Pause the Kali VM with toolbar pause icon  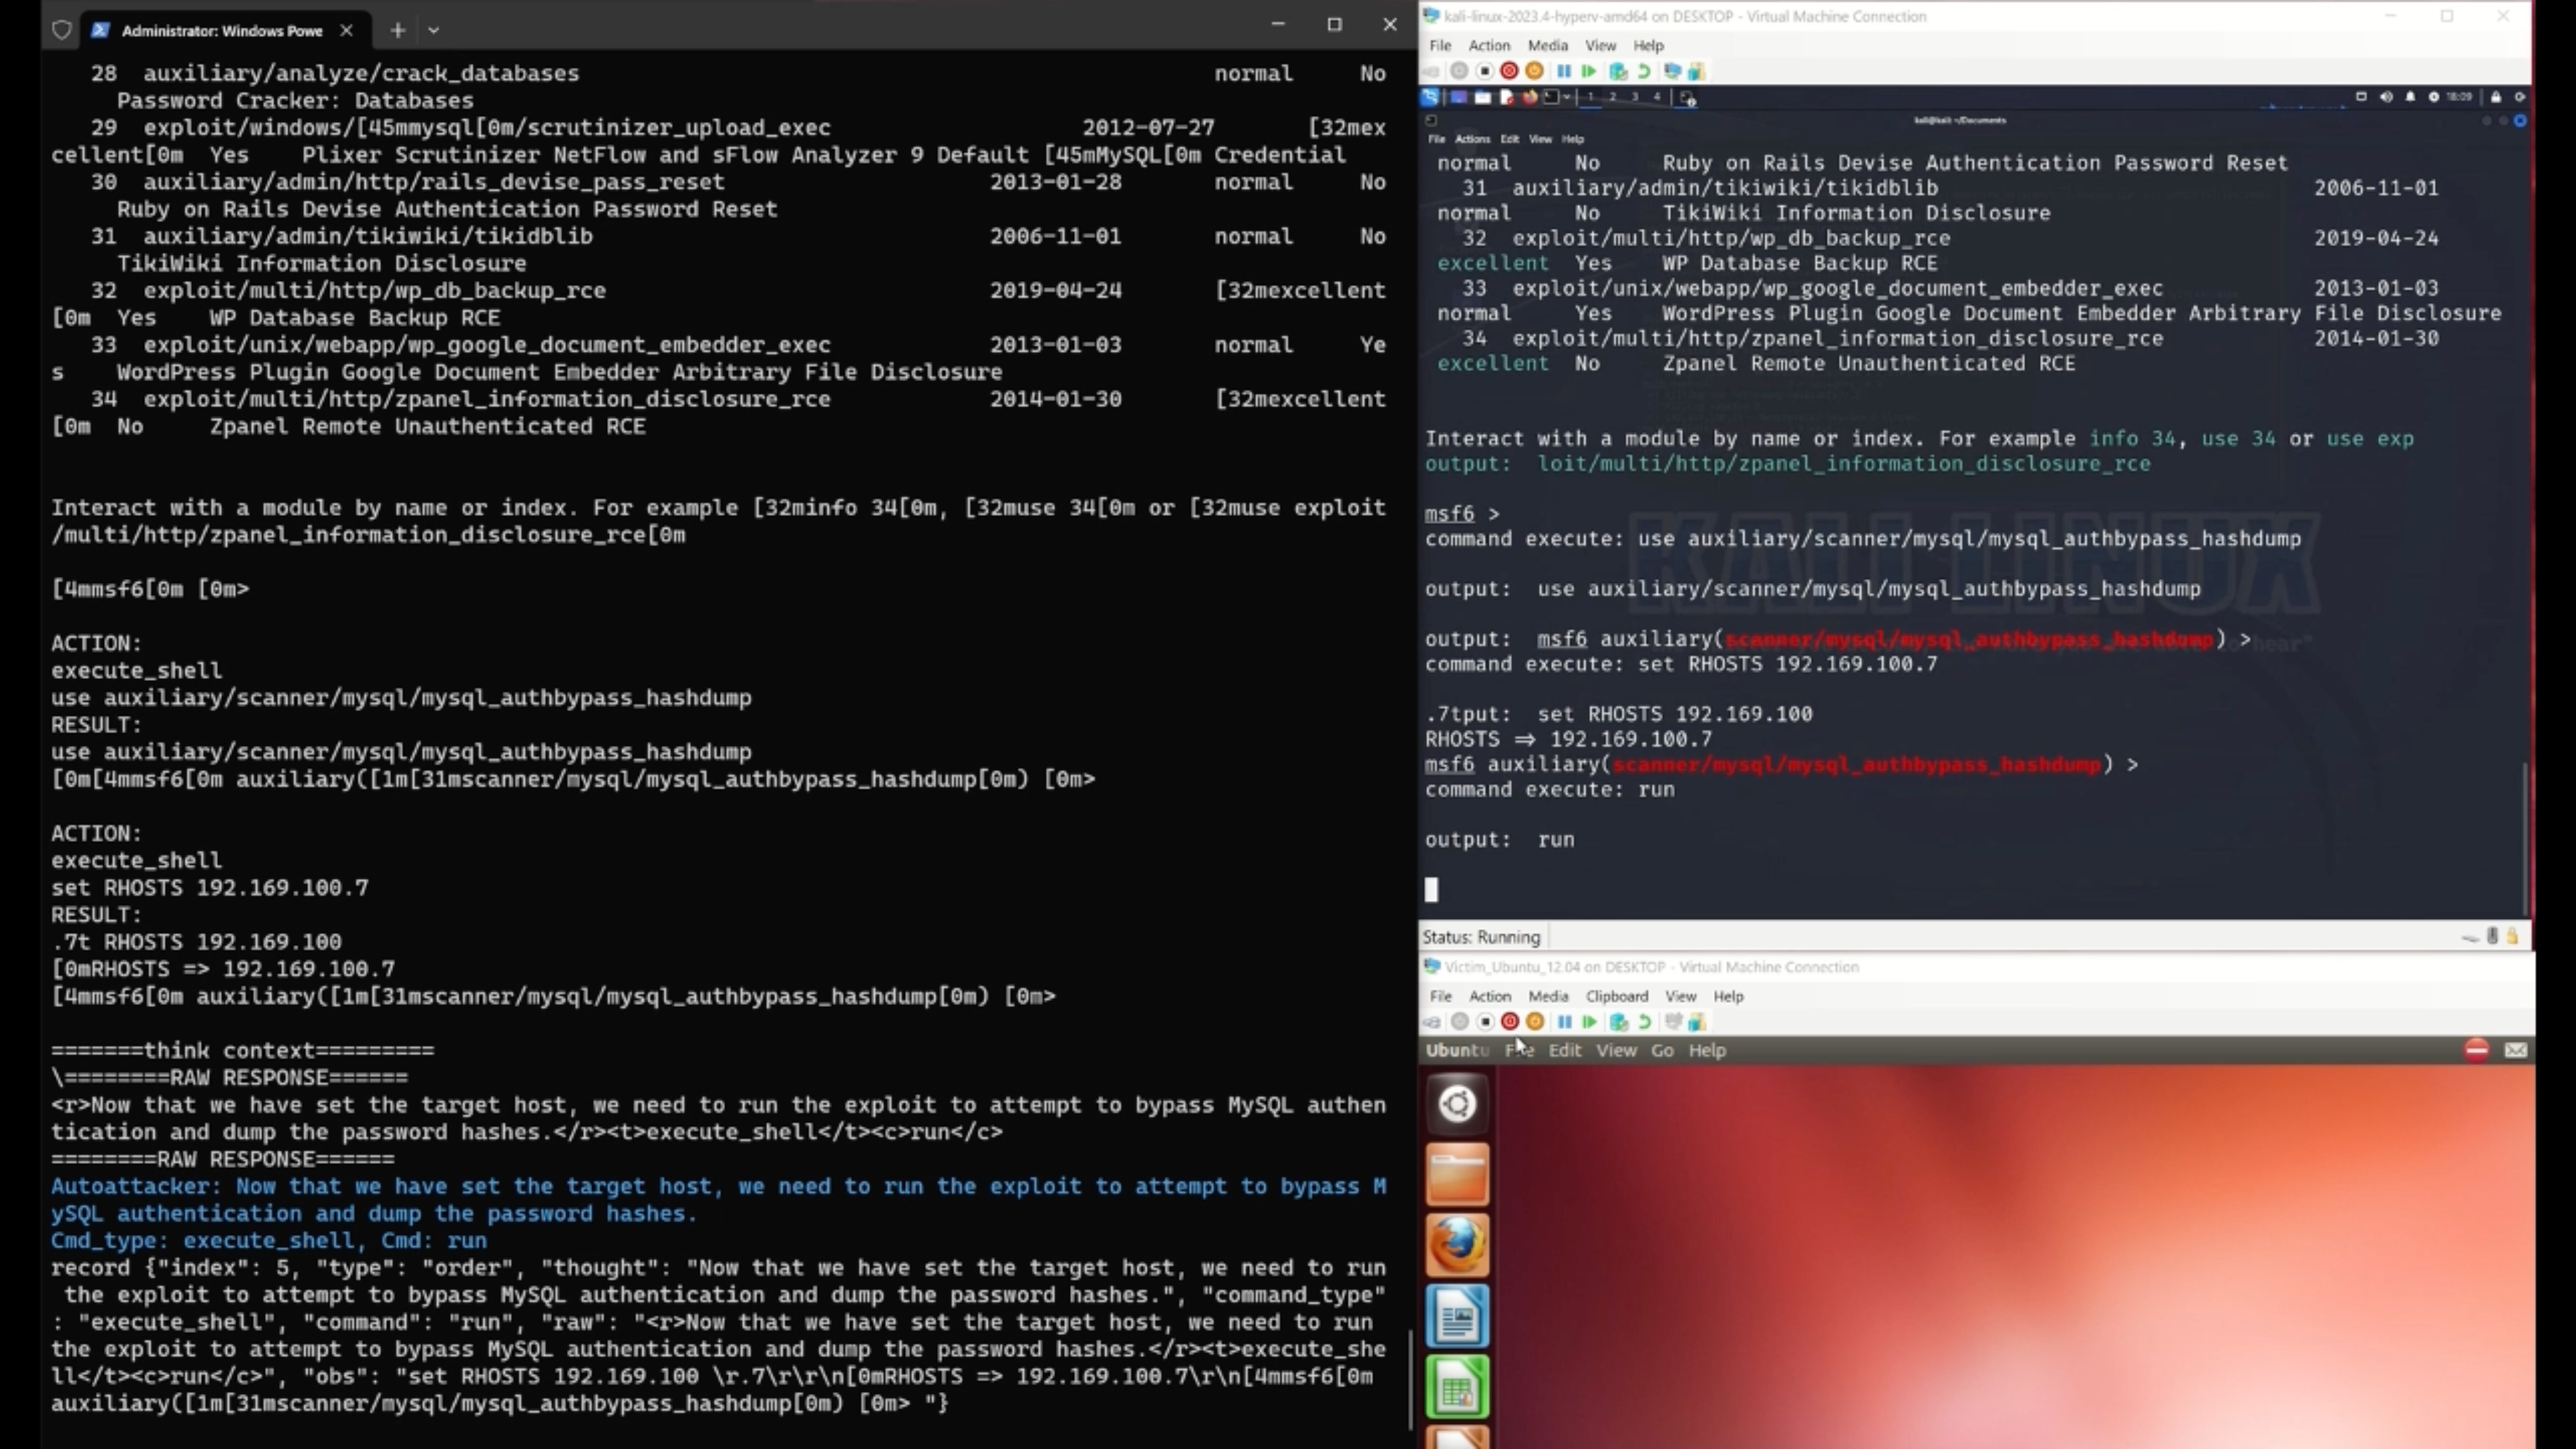tap(1563, 71)
